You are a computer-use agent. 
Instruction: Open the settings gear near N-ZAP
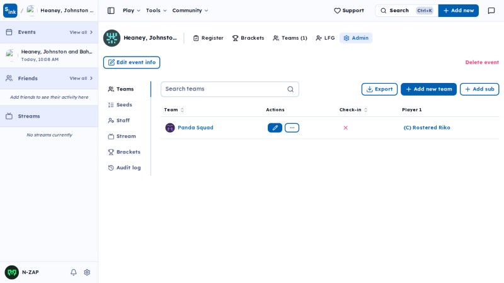(x=87, y=272)
